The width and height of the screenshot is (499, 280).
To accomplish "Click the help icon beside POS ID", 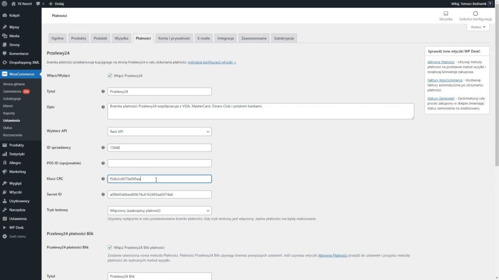I will [103, 163].
